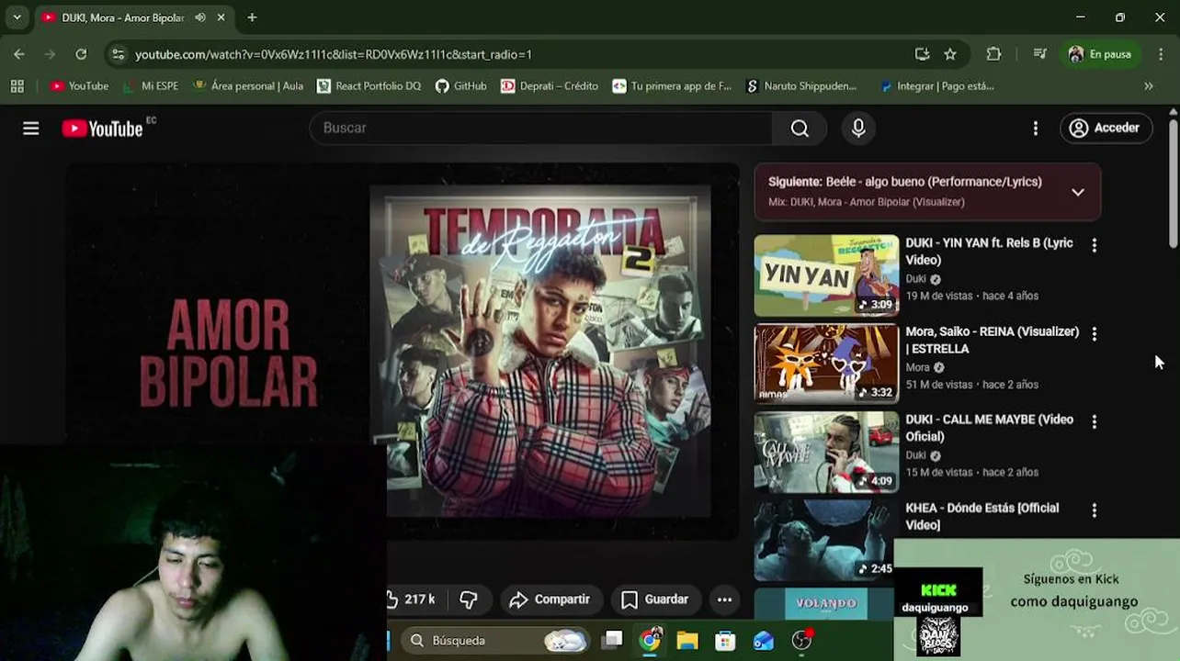Open the Naruto Shippuden bookmark
Screen dimensions: 1180x661
pos(800,86)
